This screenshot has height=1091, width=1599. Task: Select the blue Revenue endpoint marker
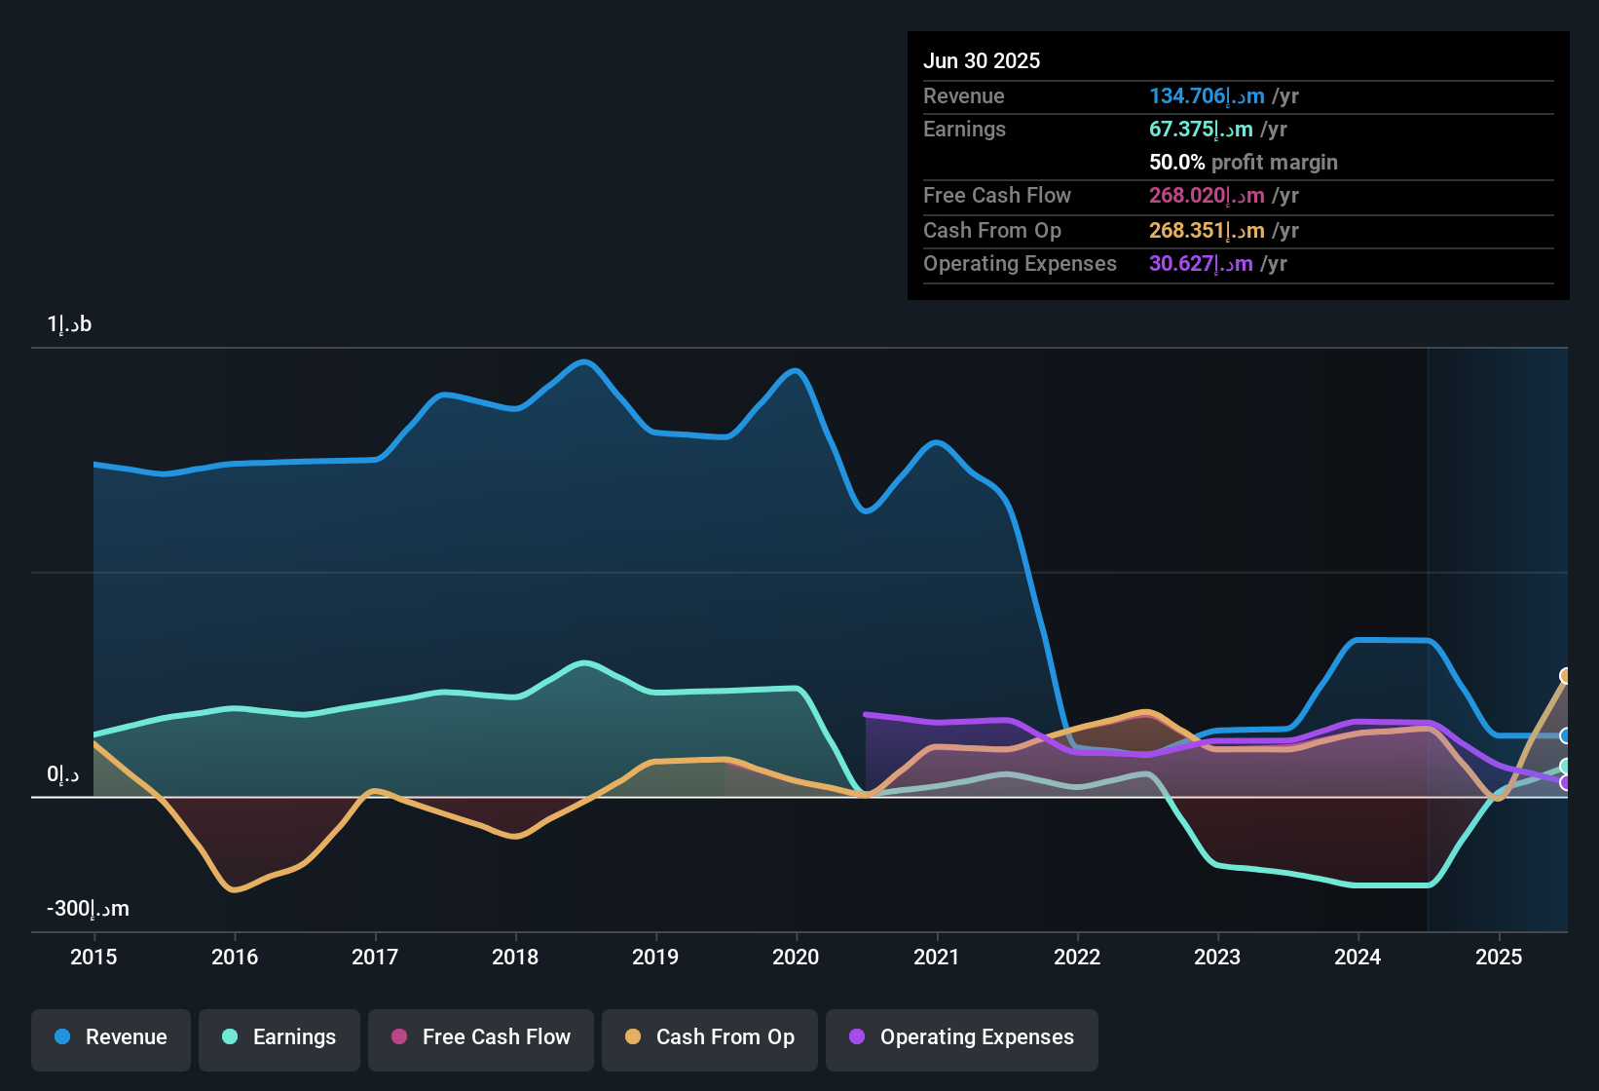pyautogui.click(x=1566, y=735)
